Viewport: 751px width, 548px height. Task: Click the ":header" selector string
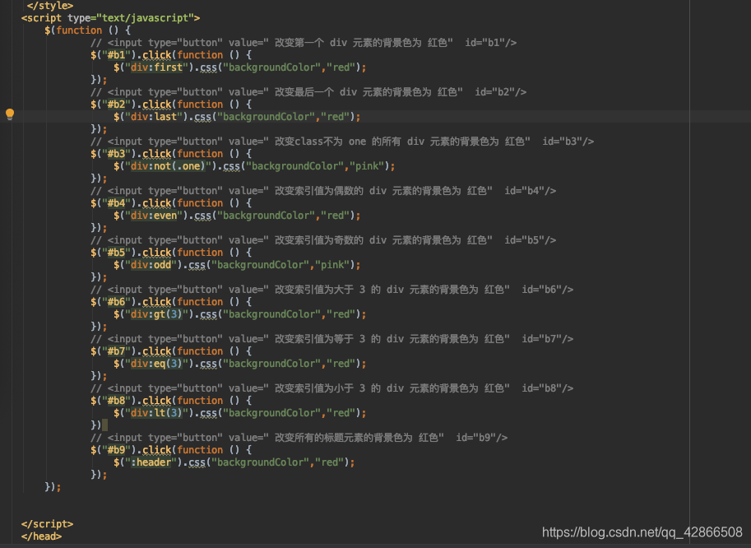151,462
